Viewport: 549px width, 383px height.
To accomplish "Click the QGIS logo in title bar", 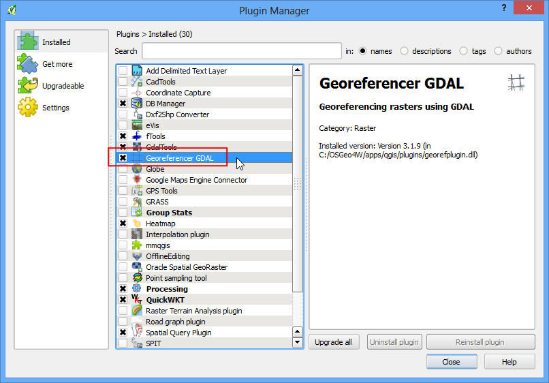I will (12, 10).
